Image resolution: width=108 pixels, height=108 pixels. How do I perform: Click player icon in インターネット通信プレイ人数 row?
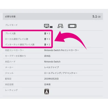tap(45, 45)
